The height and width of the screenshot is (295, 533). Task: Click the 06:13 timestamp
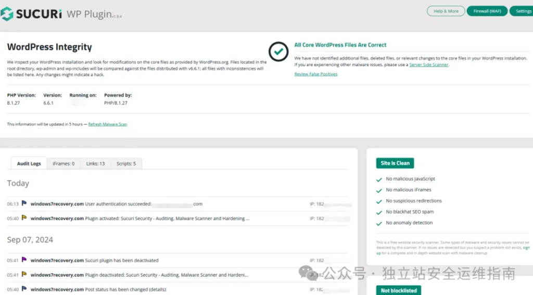pyautogui.click(x=12, y=204)
